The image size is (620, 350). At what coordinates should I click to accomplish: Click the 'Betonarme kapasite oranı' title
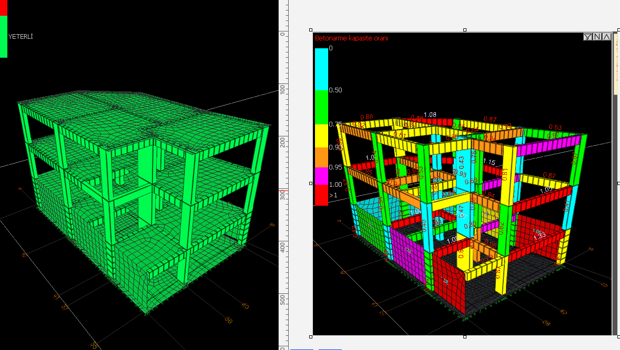[351, 38]
